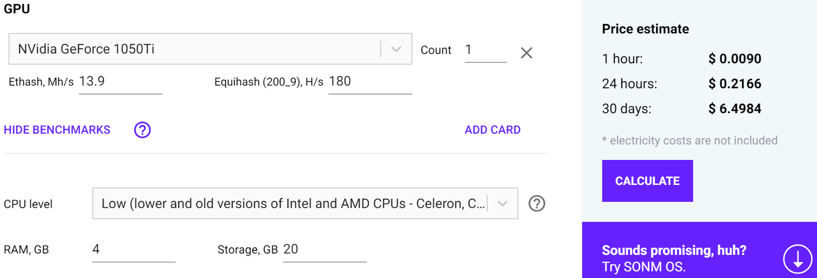Edit the Ethash Mh/s value field
The width and height of the screenshot is (817, 278).
(x=120, y=82)
